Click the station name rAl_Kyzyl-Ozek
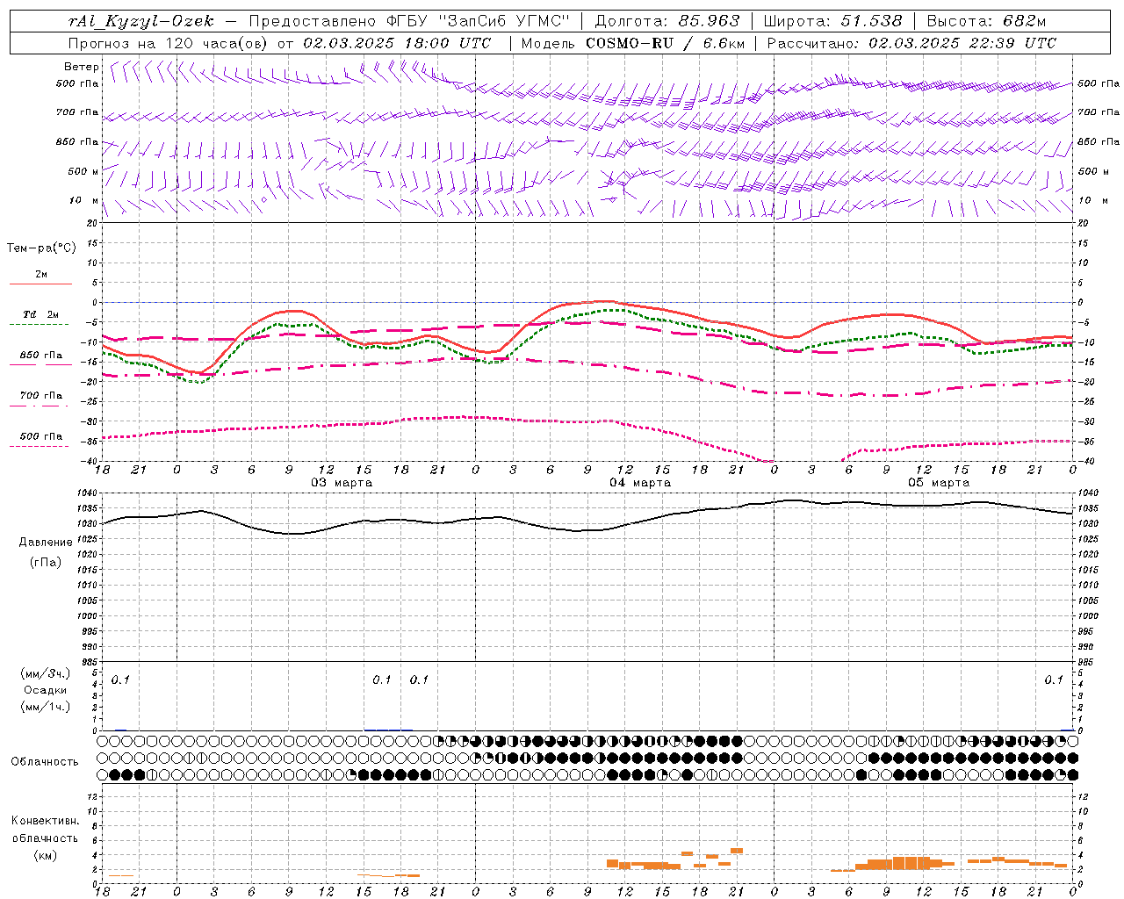 (x=141, y=21)
